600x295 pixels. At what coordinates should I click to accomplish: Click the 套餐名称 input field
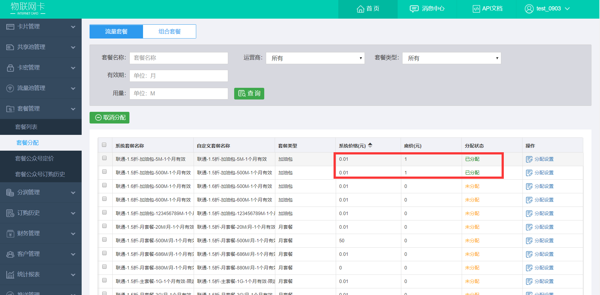coord(179,58)
